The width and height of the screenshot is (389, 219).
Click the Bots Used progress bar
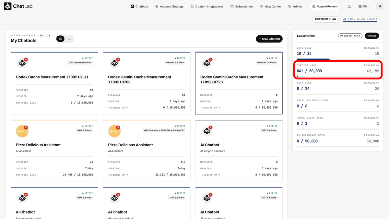click(x=338, y=59)
